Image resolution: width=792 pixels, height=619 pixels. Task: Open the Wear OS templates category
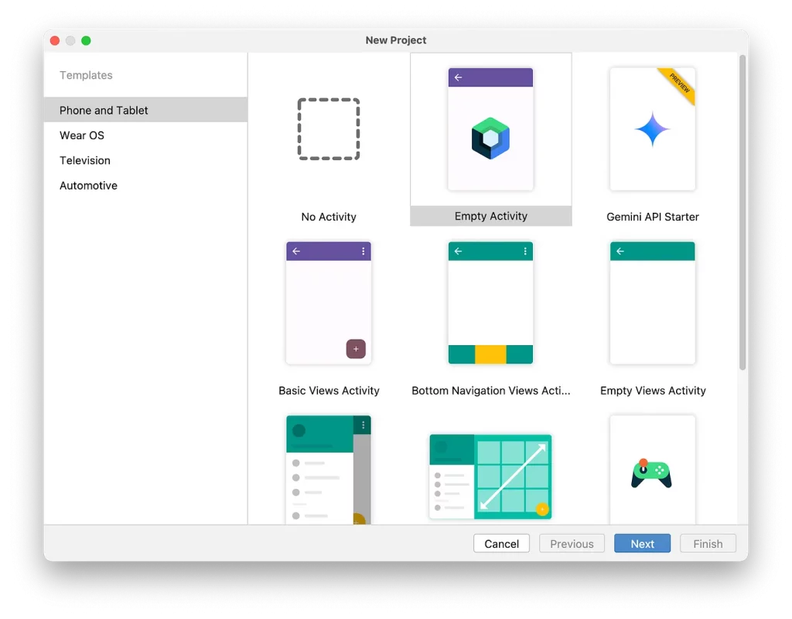point(82,135)
